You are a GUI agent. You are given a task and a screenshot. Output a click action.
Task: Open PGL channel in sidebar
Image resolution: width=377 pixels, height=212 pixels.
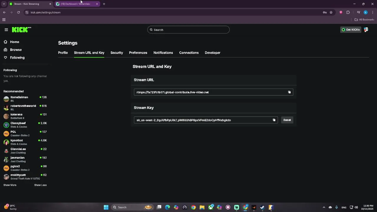[25, 133]
